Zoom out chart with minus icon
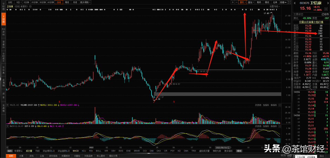This screenshot has height=158, width=330. [x=236, y=2]
